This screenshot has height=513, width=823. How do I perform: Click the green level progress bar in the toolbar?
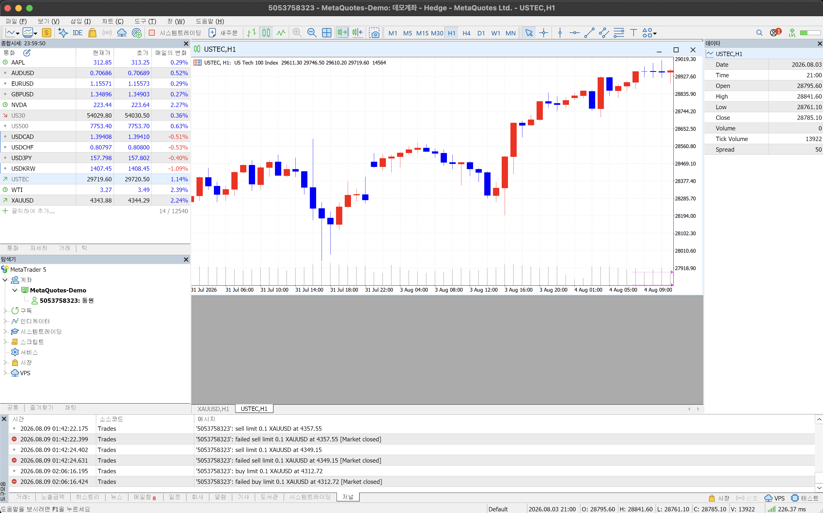[810, 33]
